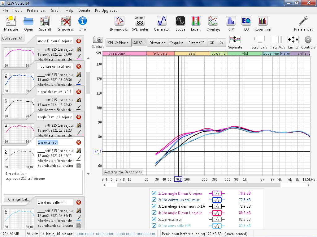Click the graph horizontal scrollbar
Image resolution: width=317 pixels, height=237 pixels.
coord(198,185)
